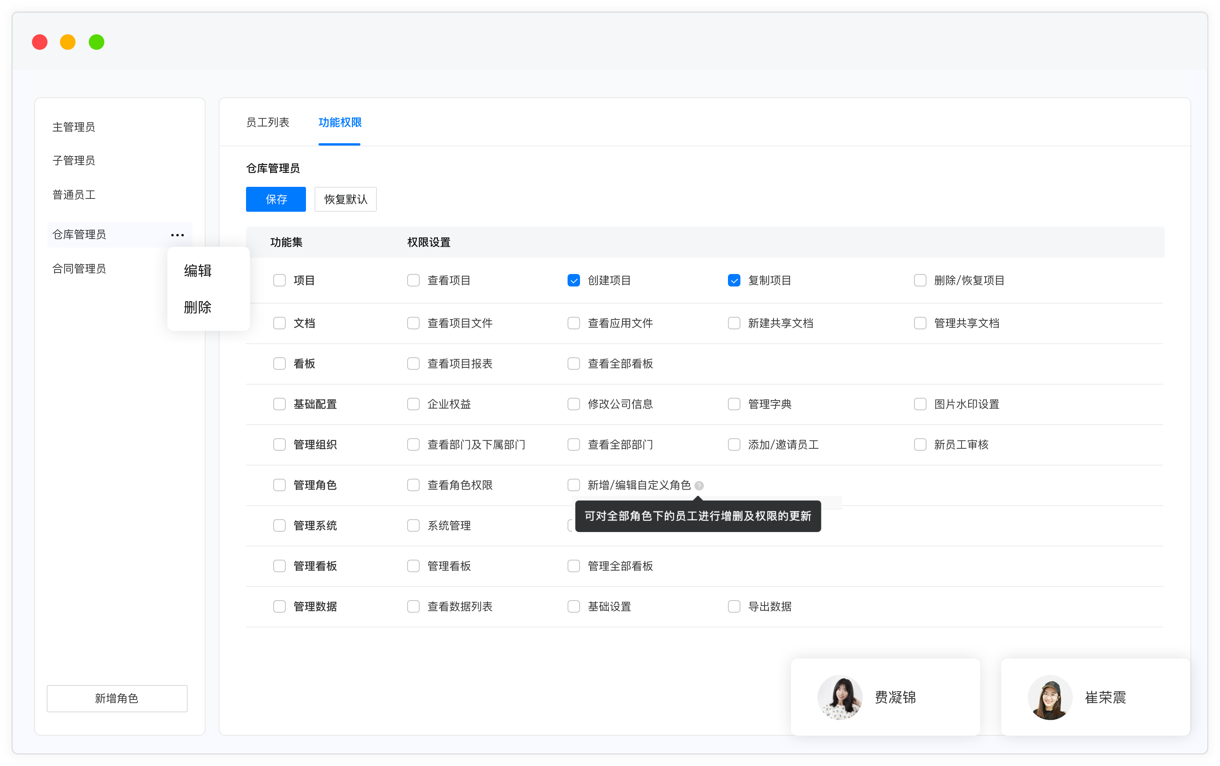This screenshot has height=766, width=1220.
Task: Choose 编辑 from the popup menu
Action: (x=198, y=271)
